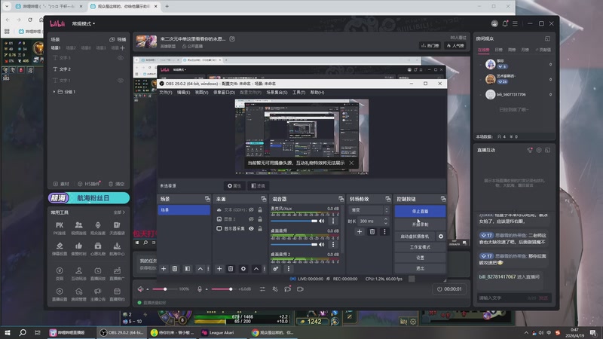Open the transition type dropdown in 转场特效
603x339 pixels.
tap(369, 210)
